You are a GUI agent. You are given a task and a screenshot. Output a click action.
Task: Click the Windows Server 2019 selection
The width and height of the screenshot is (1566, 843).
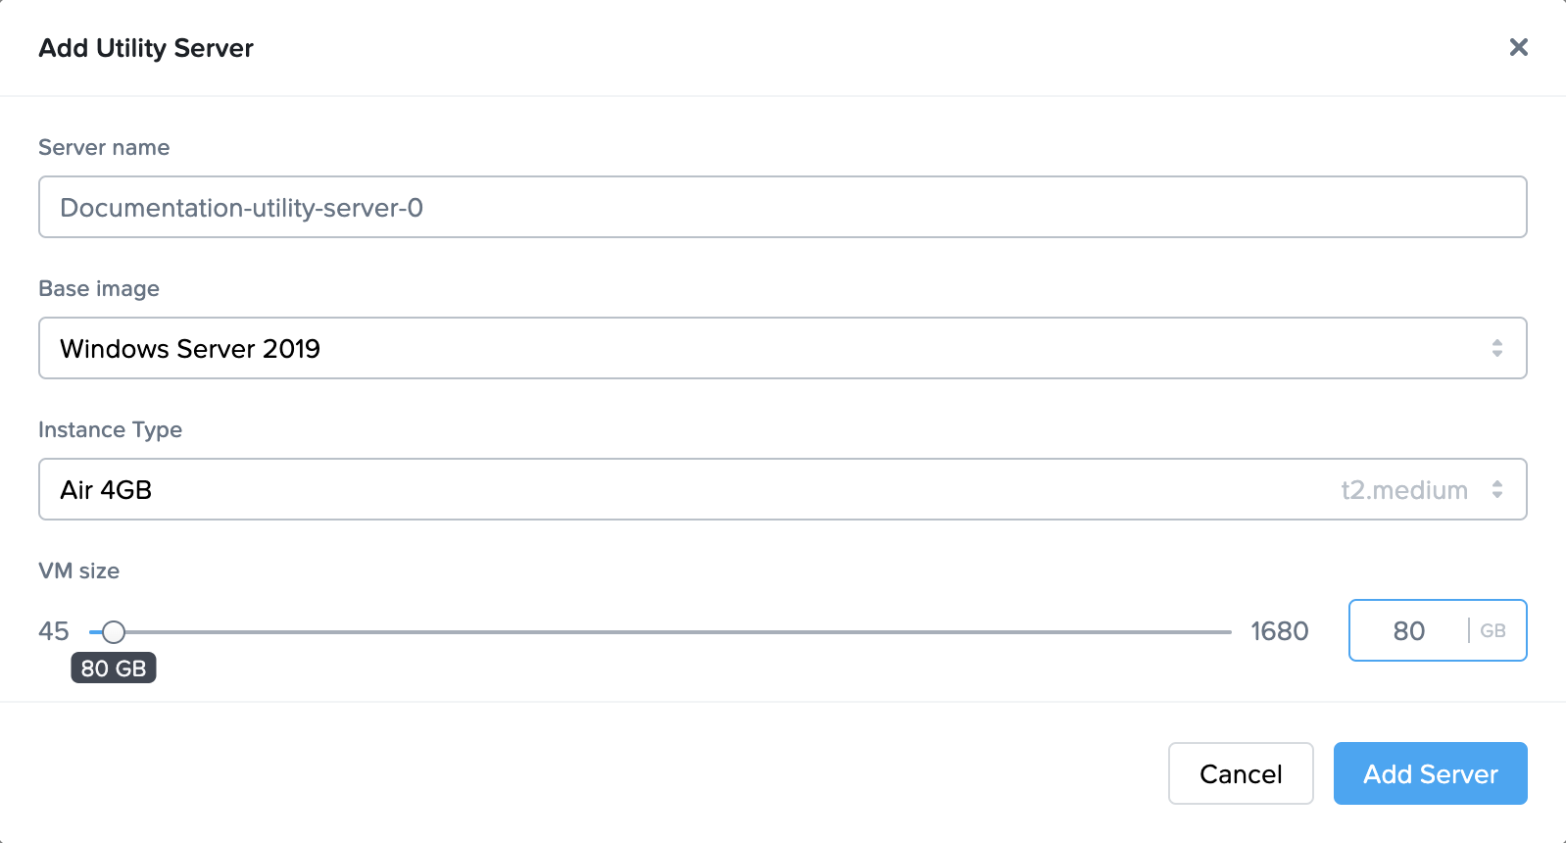point(189,348)
